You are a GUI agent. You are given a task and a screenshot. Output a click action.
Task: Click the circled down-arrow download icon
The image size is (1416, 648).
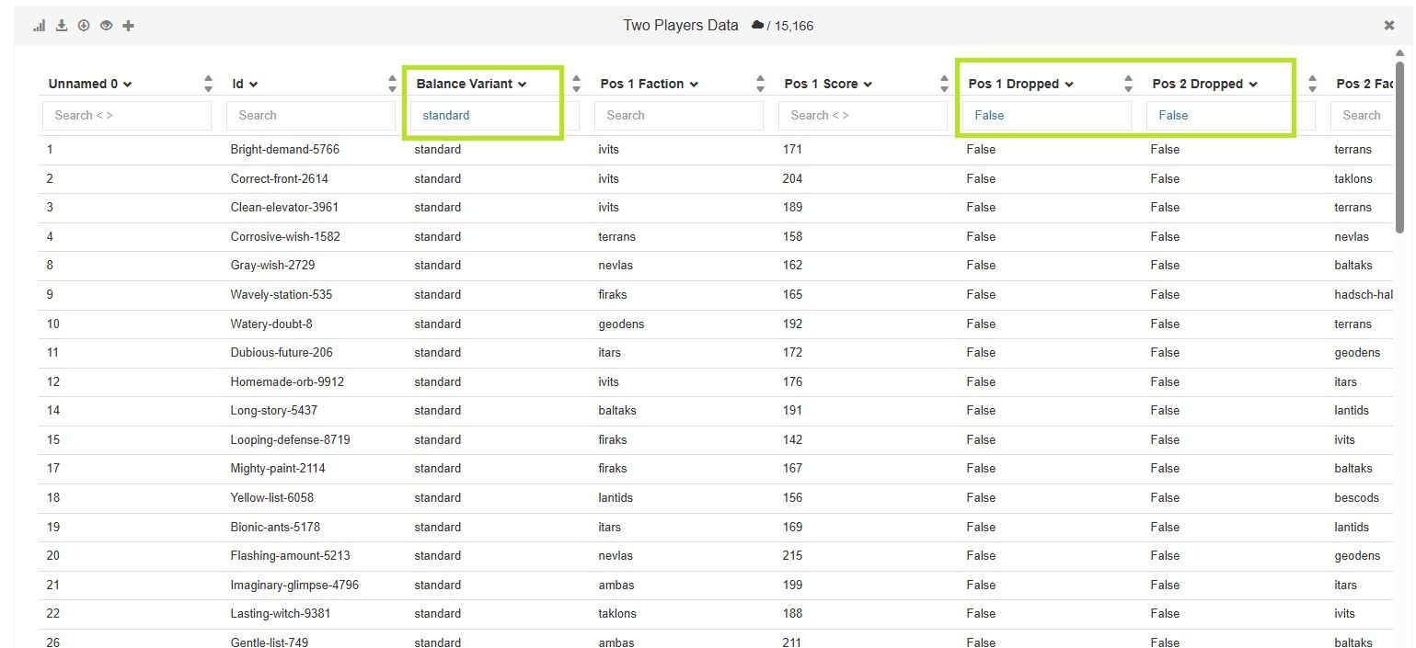coord(84,26)
